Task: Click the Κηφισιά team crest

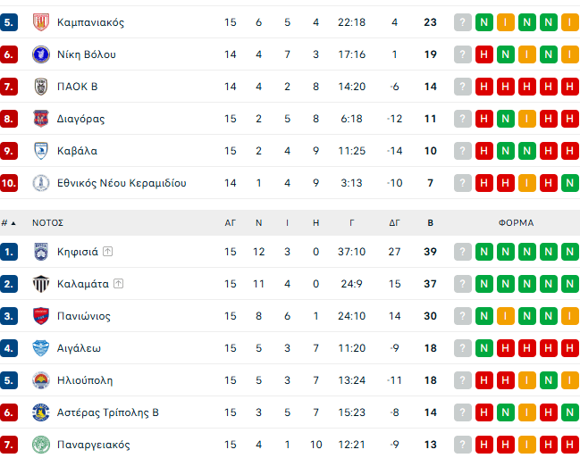Action: point(40,252)
